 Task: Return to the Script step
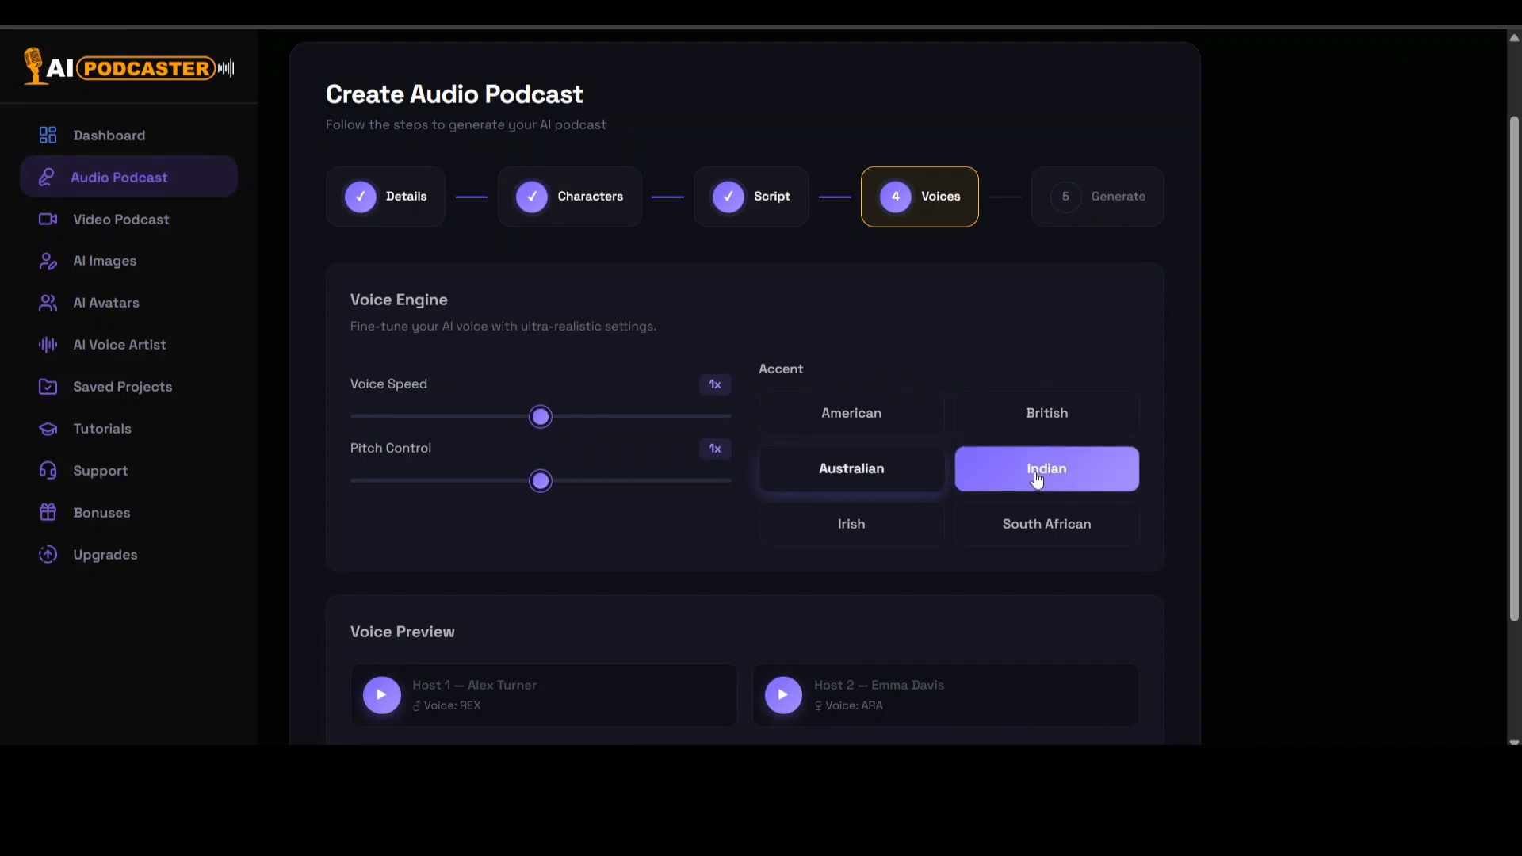751,197
